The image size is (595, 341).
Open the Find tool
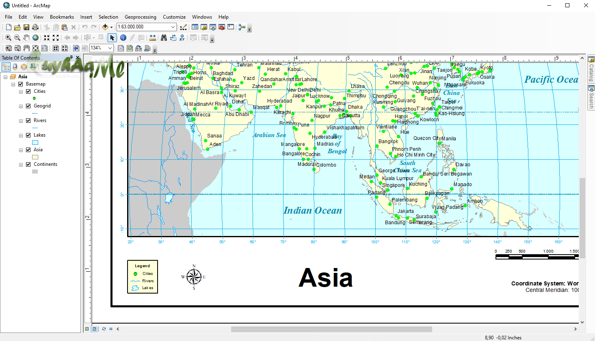coord(164,37)
